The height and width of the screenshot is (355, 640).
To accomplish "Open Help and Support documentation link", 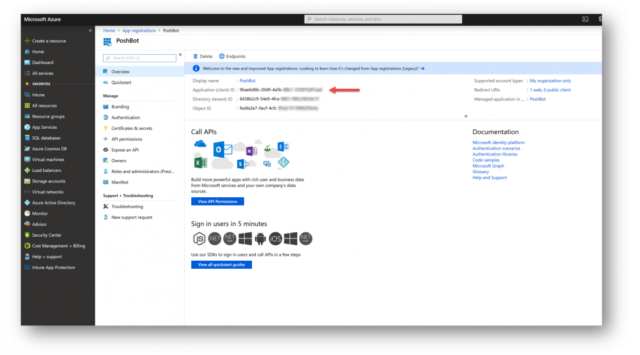I will [x=490, y=178].
